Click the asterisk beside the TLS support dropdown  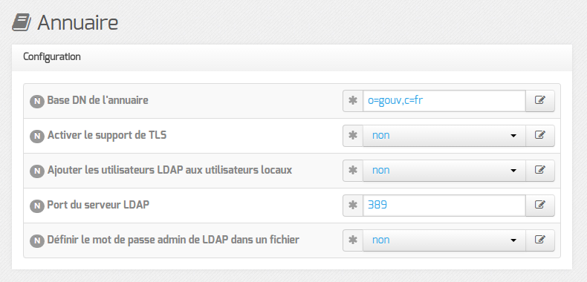click(x=353, y=135)
